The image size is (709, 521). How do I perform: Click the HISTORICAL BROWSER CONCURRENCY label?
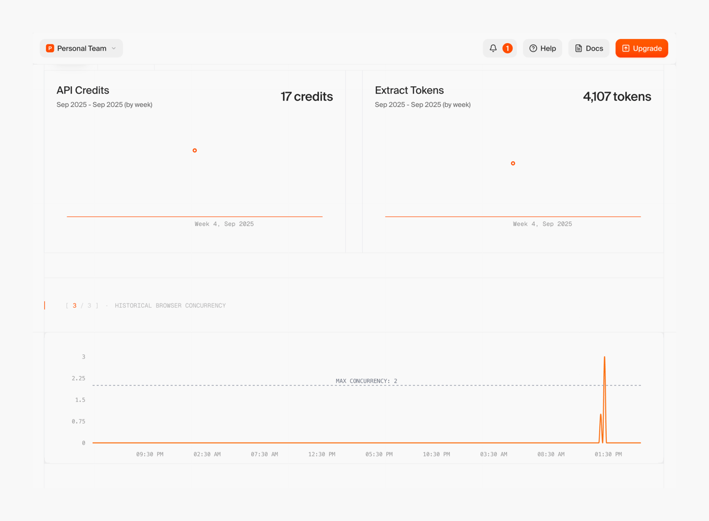click(170, 305)
